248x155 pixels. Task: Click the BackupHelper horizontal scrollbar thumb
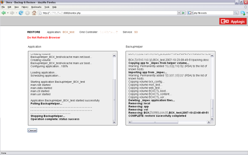pos(155,122)
